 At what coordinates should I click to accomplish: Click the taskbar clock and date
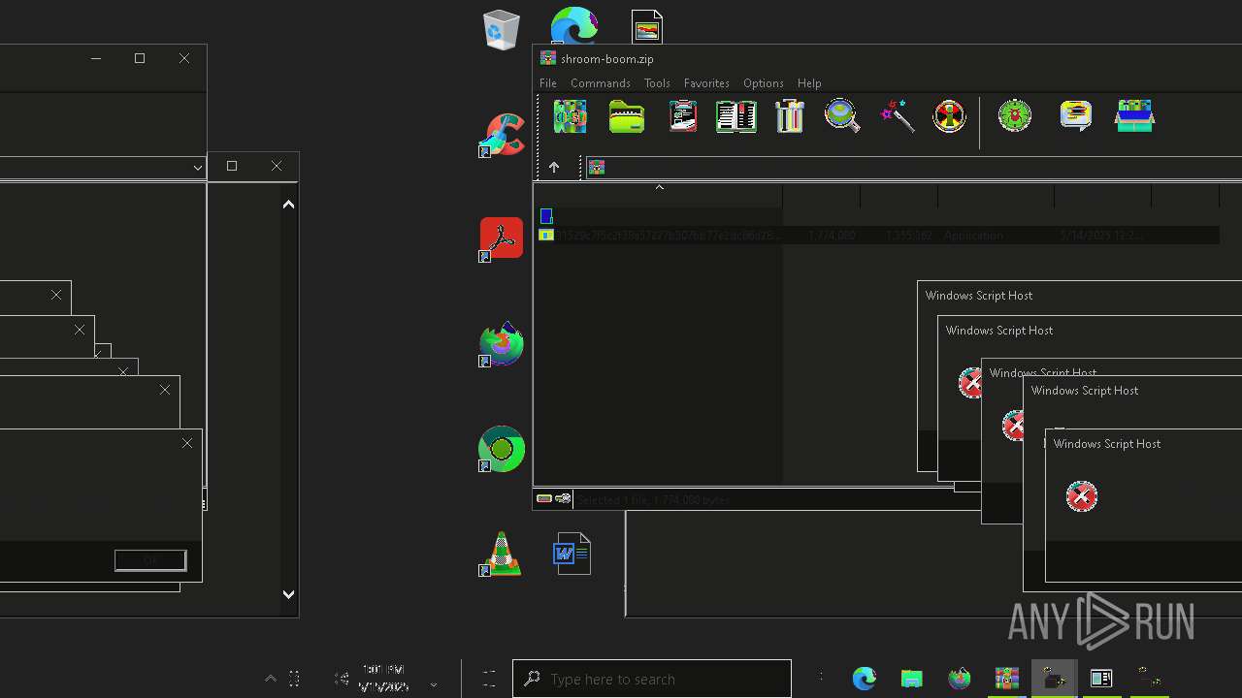382,679
